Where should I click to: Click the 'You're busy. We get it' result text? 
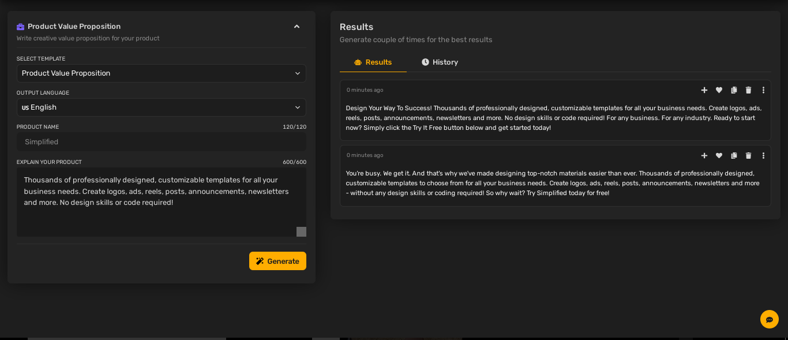pyautogui.click(x=553, y=183)
